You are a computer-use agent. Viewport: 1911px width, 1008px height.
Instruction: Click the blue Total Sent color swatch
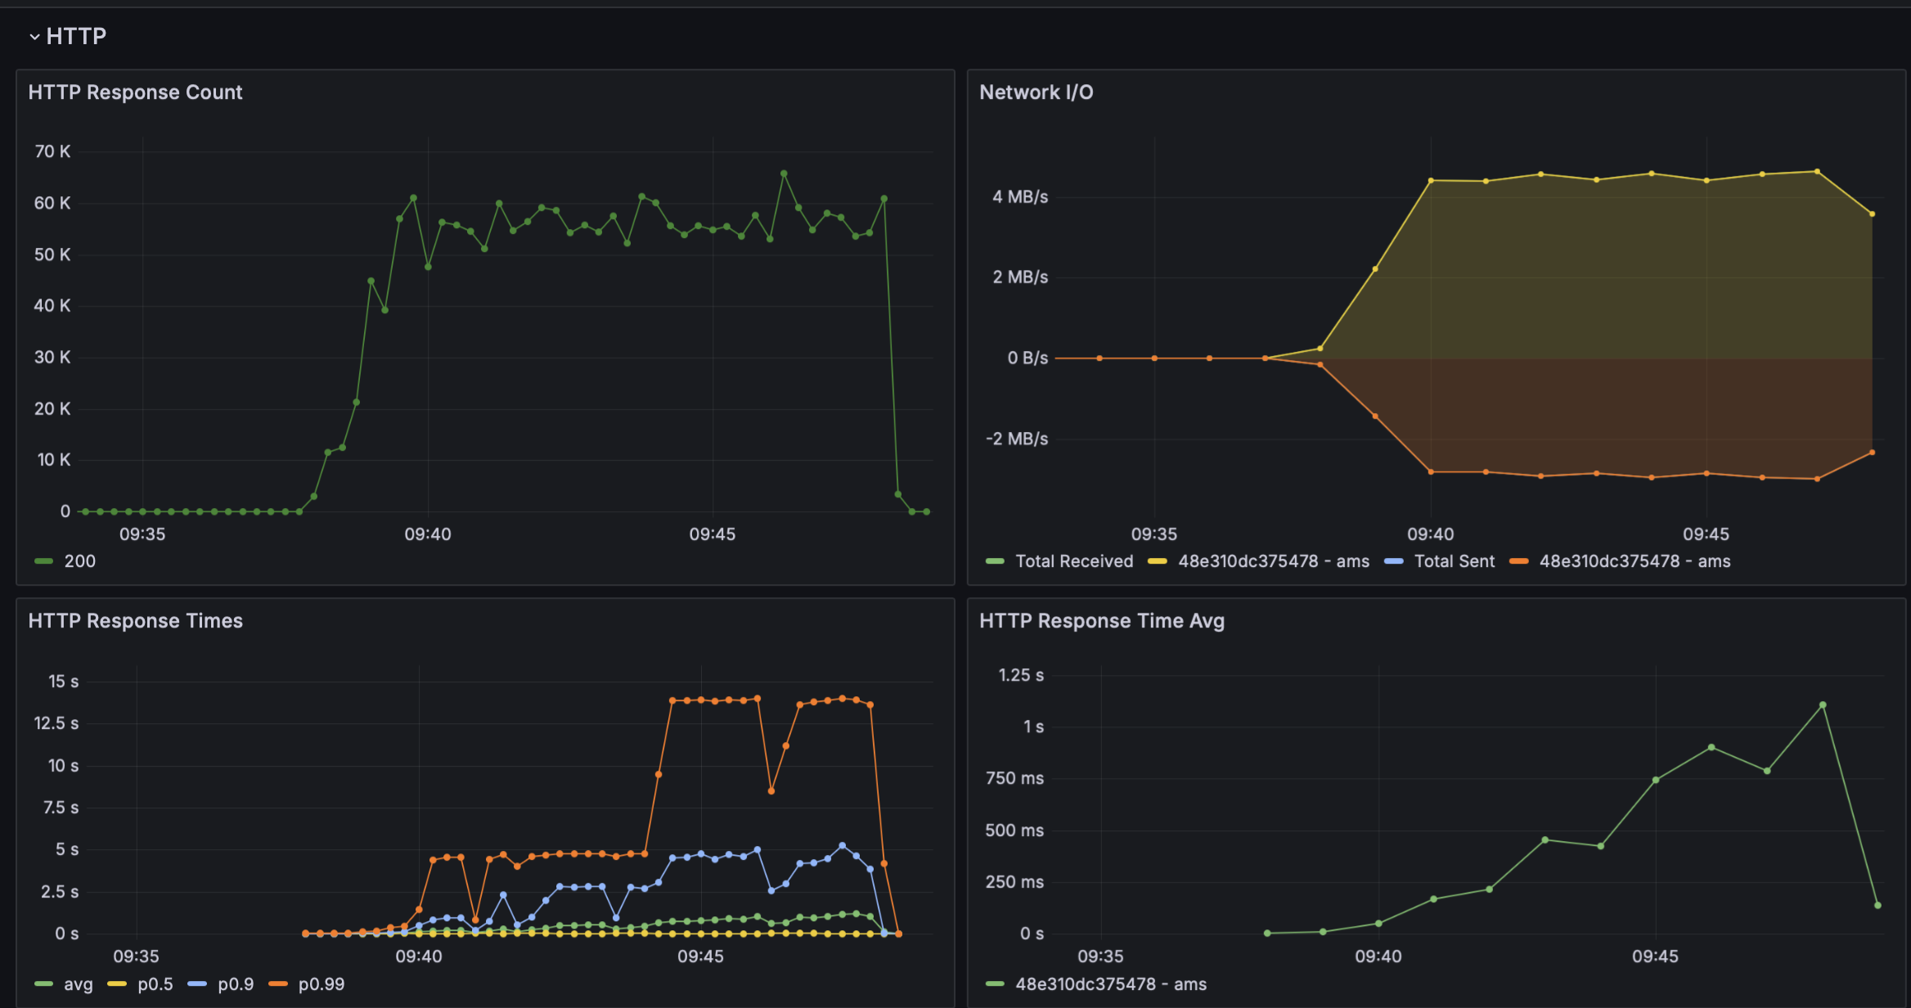[1393, 561]
